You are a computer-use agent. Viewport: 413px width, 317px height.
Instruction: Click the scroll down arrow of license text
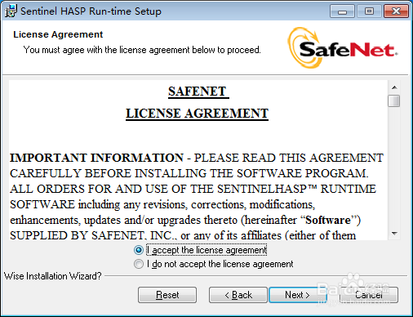pyautogui.click(x=394, y=233)
